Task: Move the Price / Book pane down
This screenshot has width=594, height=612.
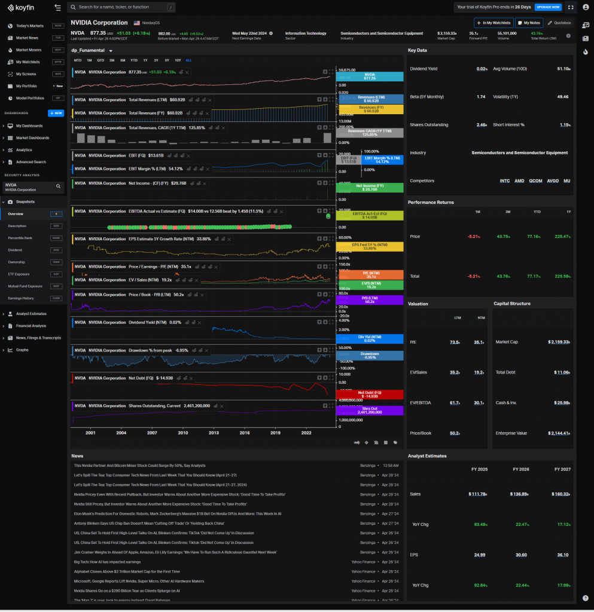Action: (325, 295)
